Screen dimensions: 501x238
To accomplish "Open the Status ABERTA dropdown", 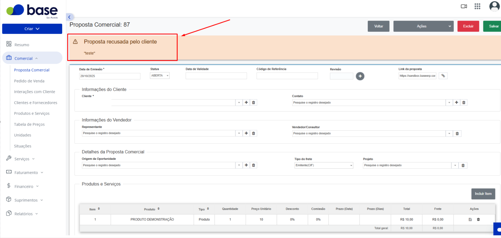I will (x=160, y=76).
